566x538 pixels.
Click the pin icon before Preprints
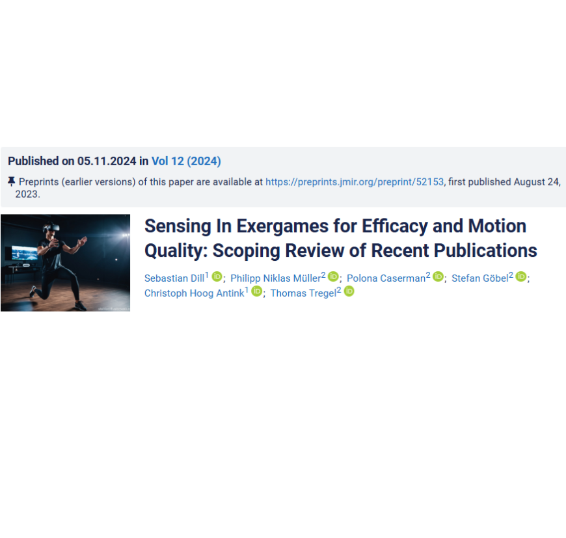click(11, 182)
